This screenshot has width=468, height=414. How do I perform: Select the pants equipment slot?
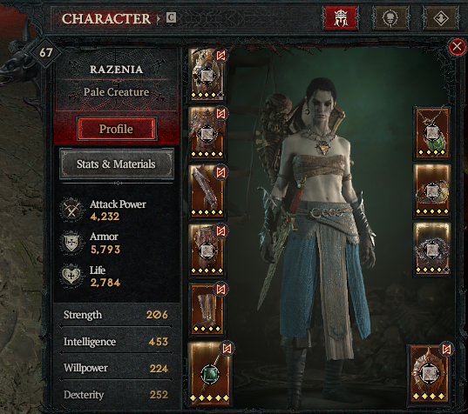click(207, 250)
